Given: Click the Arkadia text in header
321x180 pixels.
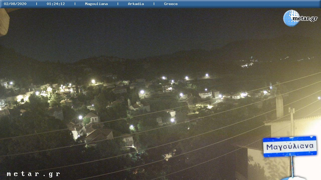Looking at the screenshot, I should click(136, 4).
